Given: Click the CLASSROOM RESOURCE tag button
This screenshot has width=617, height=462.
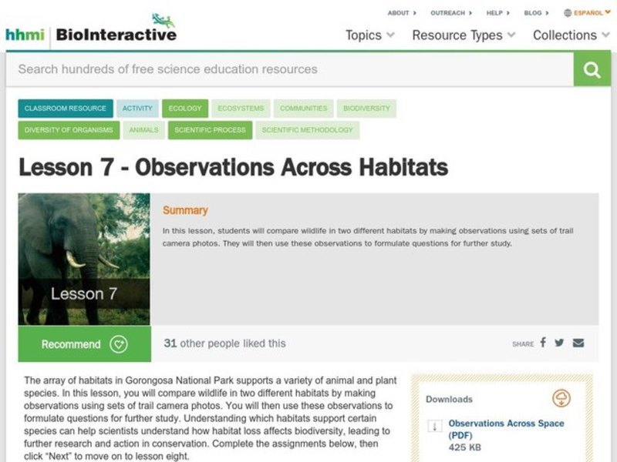Looking at the screenshot, I should pos(67,109).
